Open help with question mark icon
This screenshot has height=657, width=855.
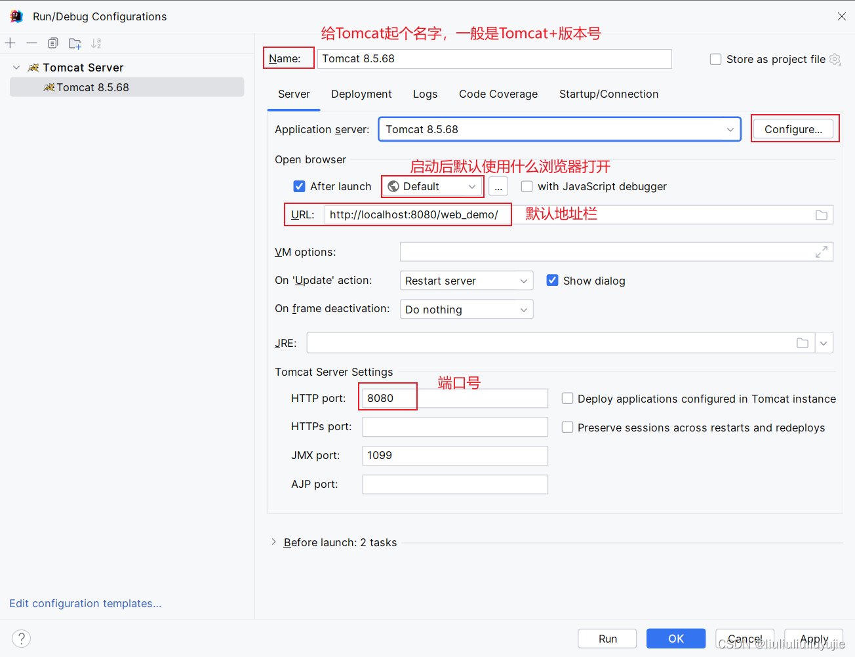point(21,638)
